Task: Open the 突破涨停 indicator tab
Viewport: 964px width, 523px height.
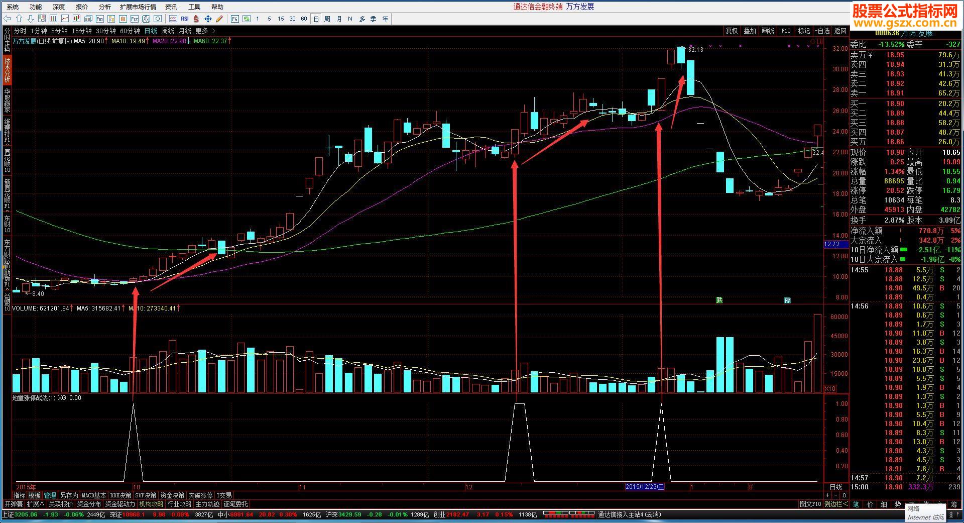Action: [200, 495]
